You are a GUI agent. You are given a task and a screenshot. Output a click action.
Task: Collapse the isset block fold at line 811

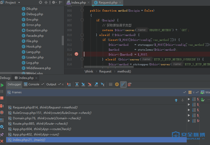point(82,40)
